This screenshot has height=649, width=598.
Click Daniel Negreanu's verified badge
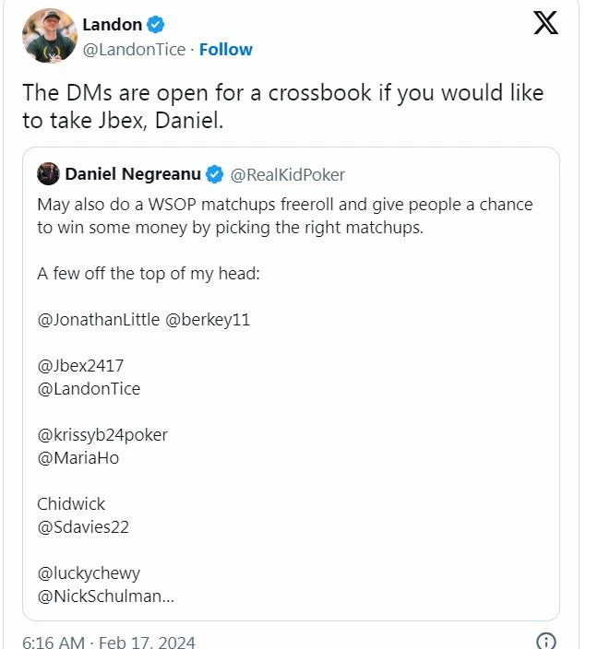point(214,174)
